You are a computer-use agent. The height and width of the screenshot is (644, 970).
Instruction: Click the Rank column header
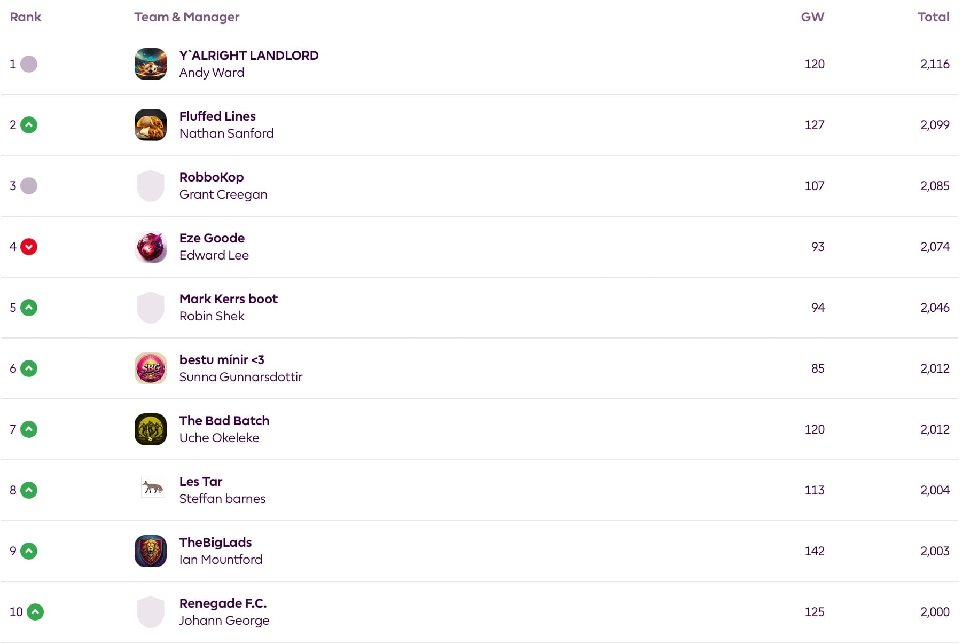25,17
